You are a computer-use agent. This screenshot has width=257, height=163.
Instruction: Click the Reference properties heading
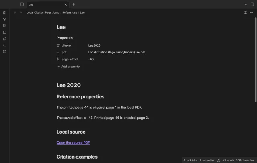tap(80, 97)
